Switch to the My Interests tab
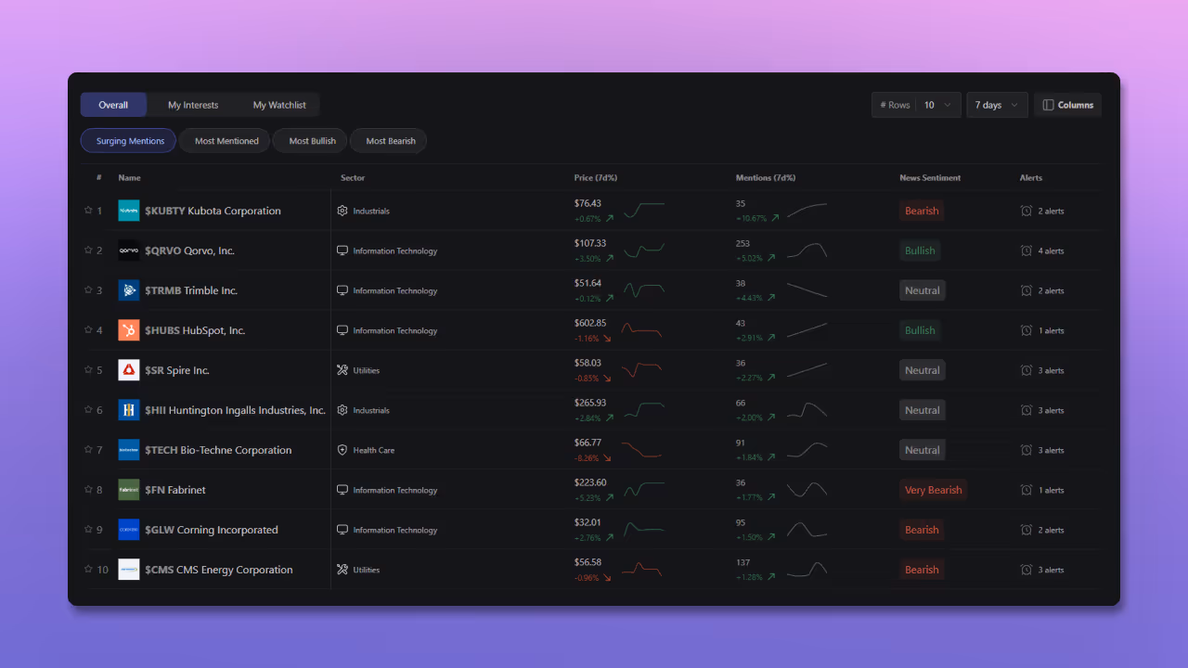 click(x=192, y=105)
